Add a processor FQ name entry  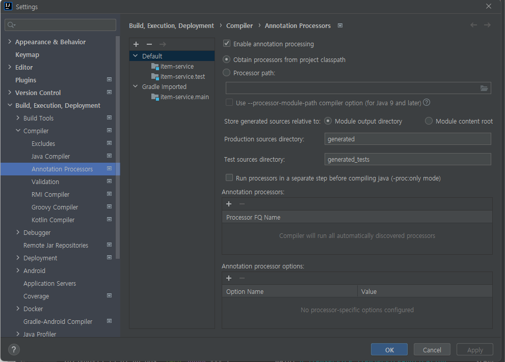pyautogui.click(x=229, y=204)
